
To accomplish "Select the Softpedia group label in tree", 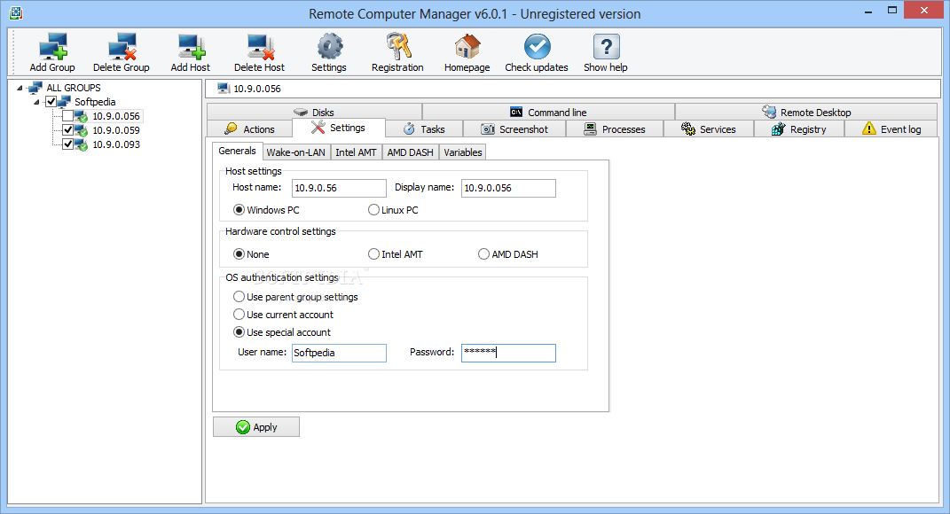I will point(95,102).
